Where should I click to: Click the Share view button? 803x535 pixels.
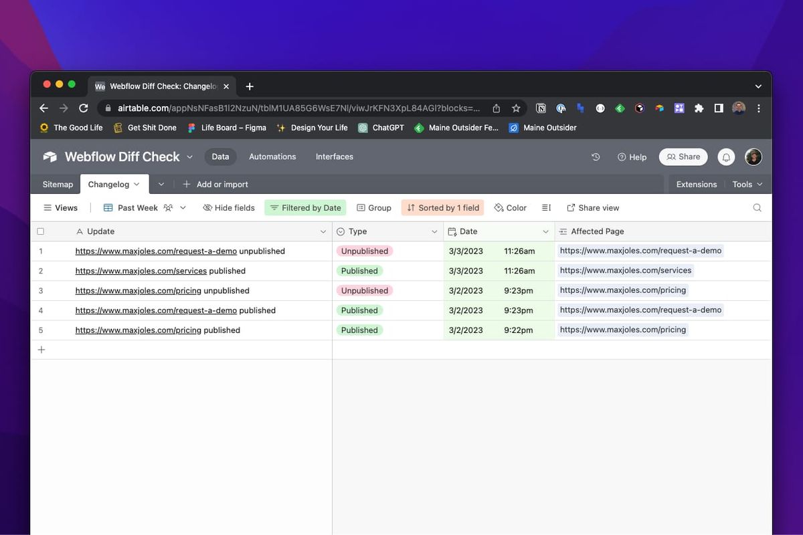point(593,208)
